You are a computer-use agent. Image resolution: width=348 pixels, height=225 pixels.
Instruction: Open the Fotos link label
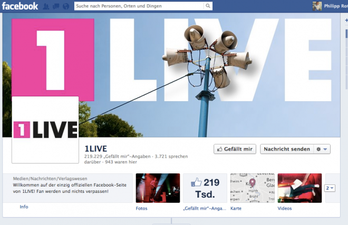[x=142, y=208]
